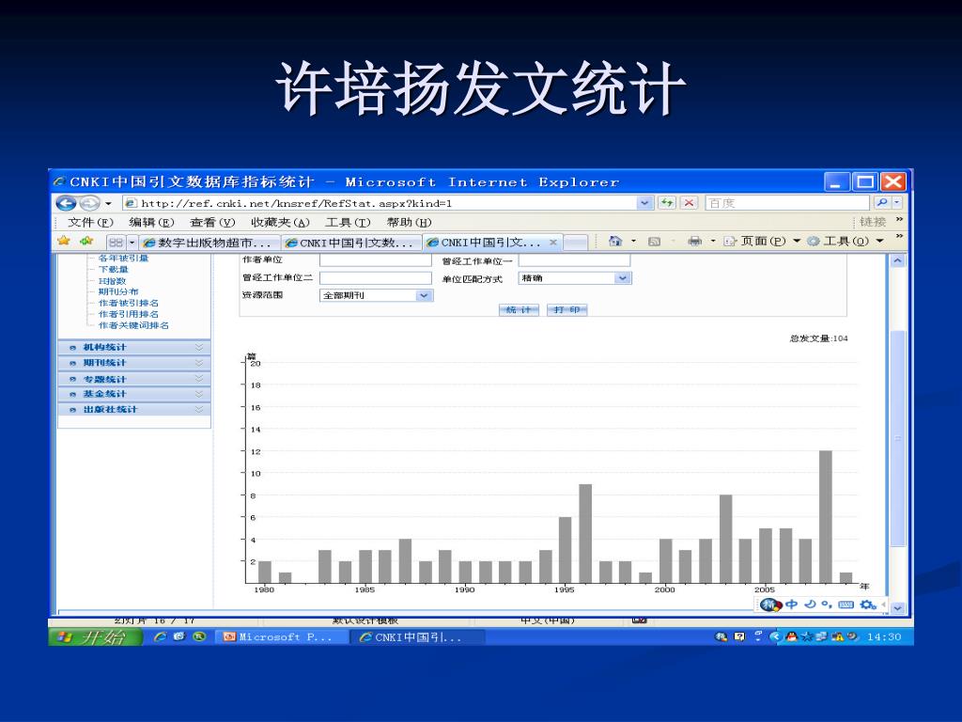Image resolution: width=962 pixels, height=722 pixels.
Task: Click the tray expand arrow icon
Action: (775, 637)
